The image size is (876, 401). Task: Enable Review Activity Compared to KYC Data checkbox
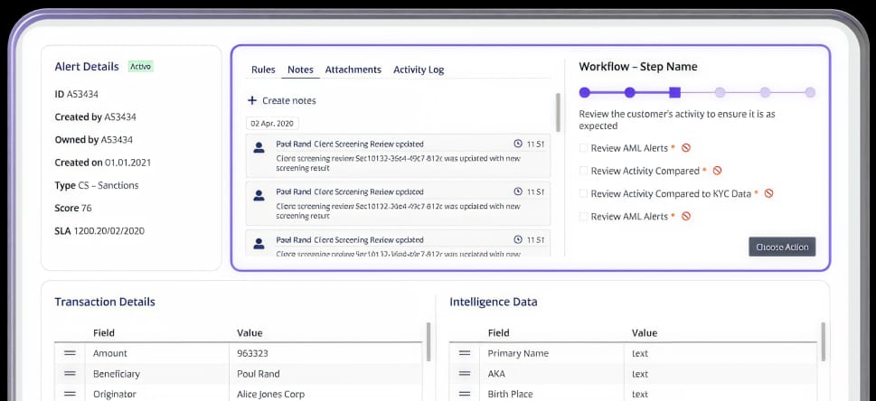583,193
